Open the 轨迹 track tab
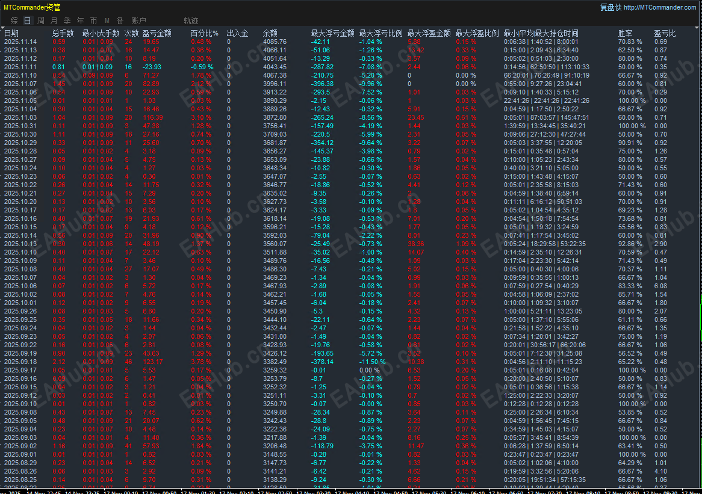The width and height of the screenshot is (702, 494). click(191, 20)
